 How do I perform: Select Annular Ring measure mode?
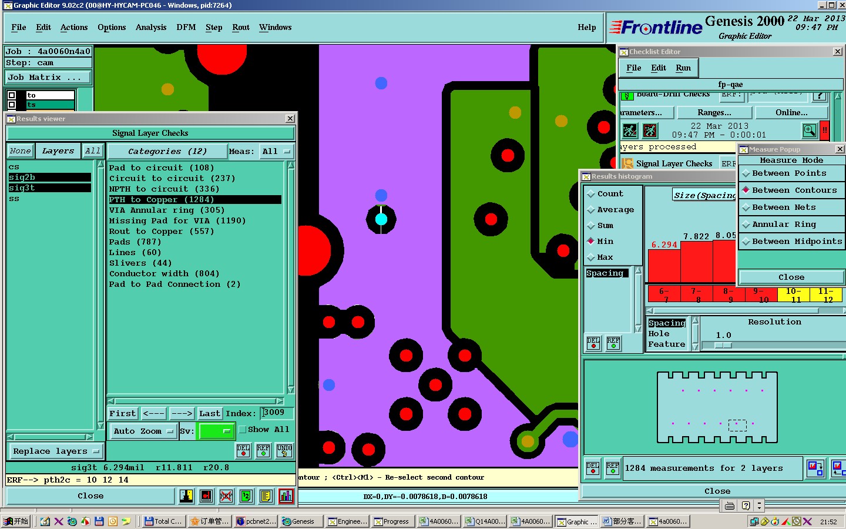tap(791, 225)
